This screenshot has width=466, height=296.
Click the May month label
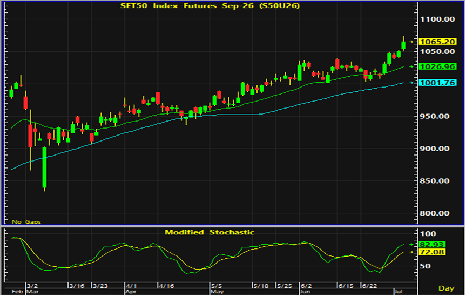click(x=217, y=292)
